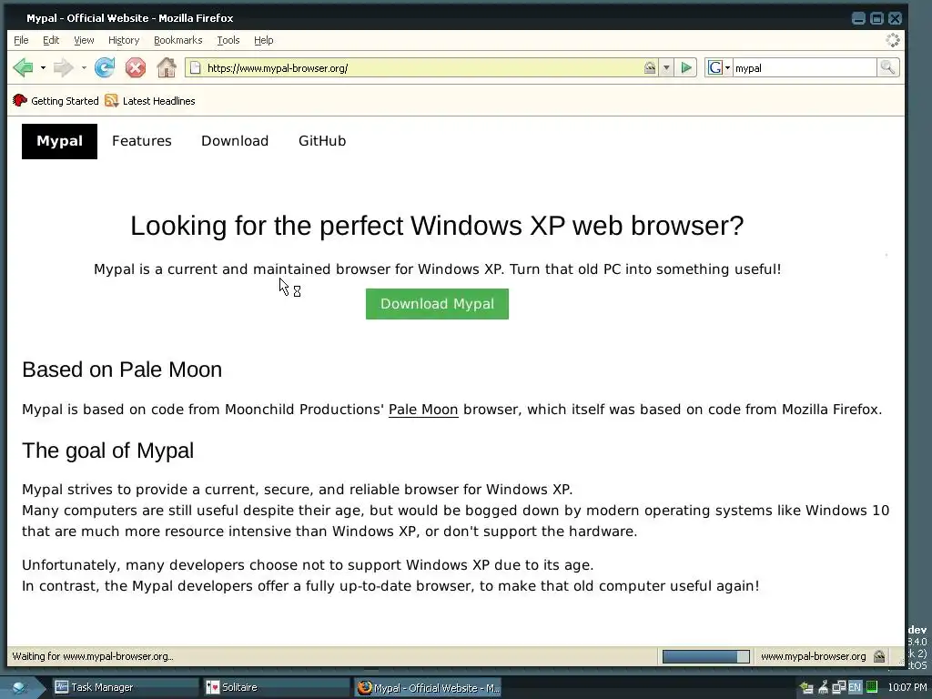Viewport: 932px width, 699px height.
Task: Click www.mypal-browser.org in the status bar
Action: pyautogui.click(x=813, y=656)
